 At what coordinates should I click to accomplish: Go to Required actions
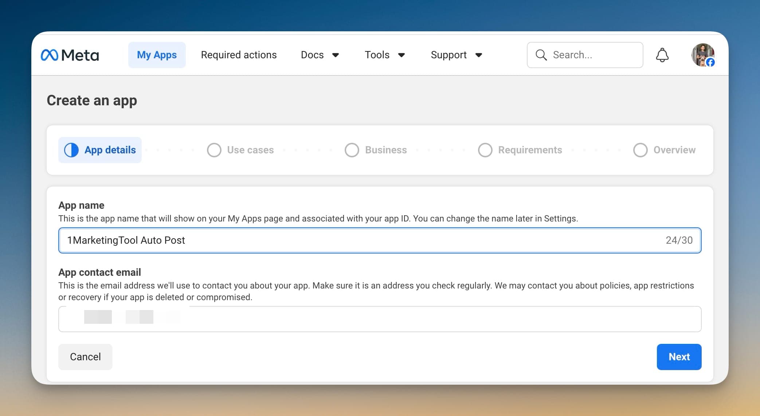click(239, 55)
